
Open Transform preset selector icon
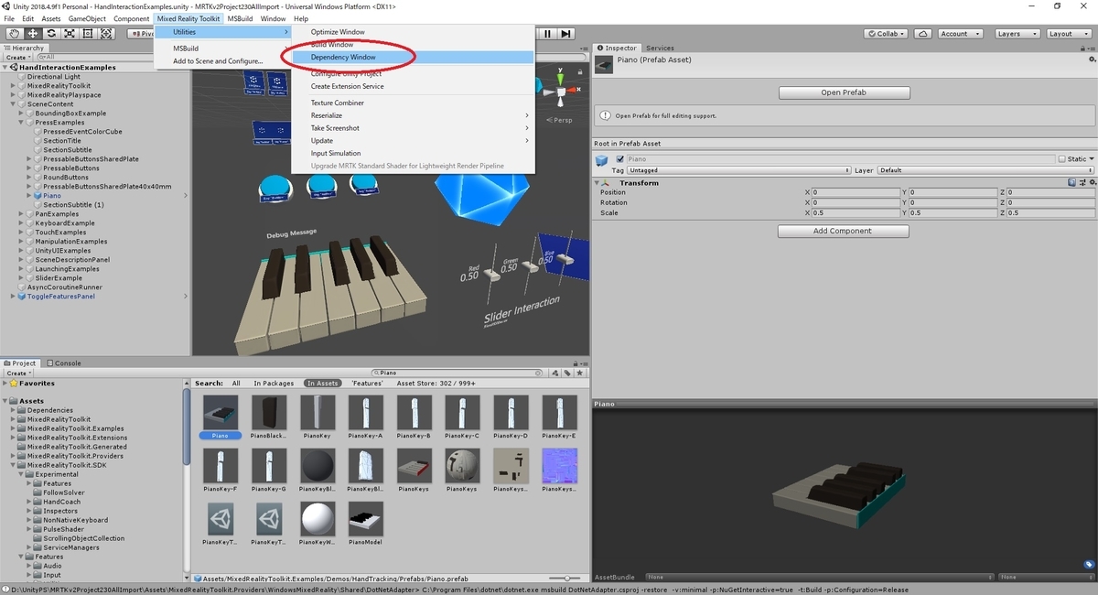point(1081,182)
